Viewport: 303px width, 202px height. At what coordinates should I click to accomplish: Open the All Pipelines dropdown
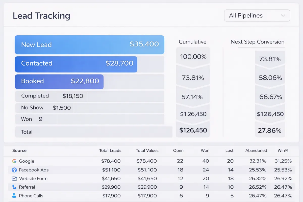pyautogui.click(x=257, y=16)
